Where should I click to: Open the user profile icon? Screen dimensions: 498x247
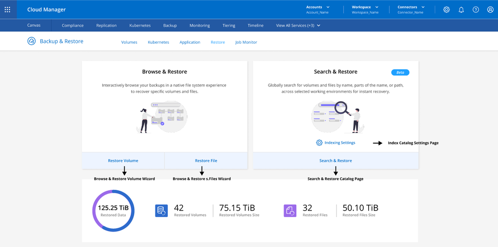[490, 9]
